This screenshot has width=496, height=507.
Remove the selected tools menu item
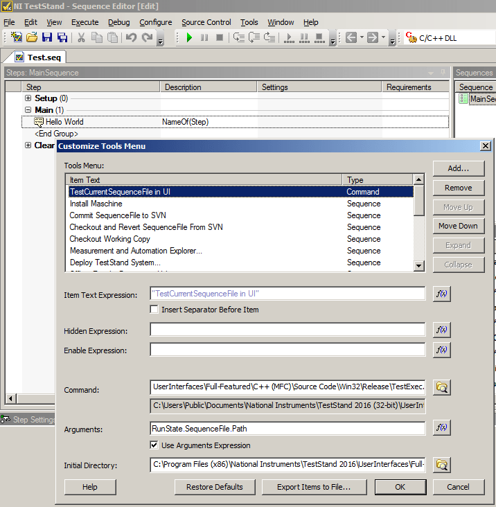coord(459,188)
